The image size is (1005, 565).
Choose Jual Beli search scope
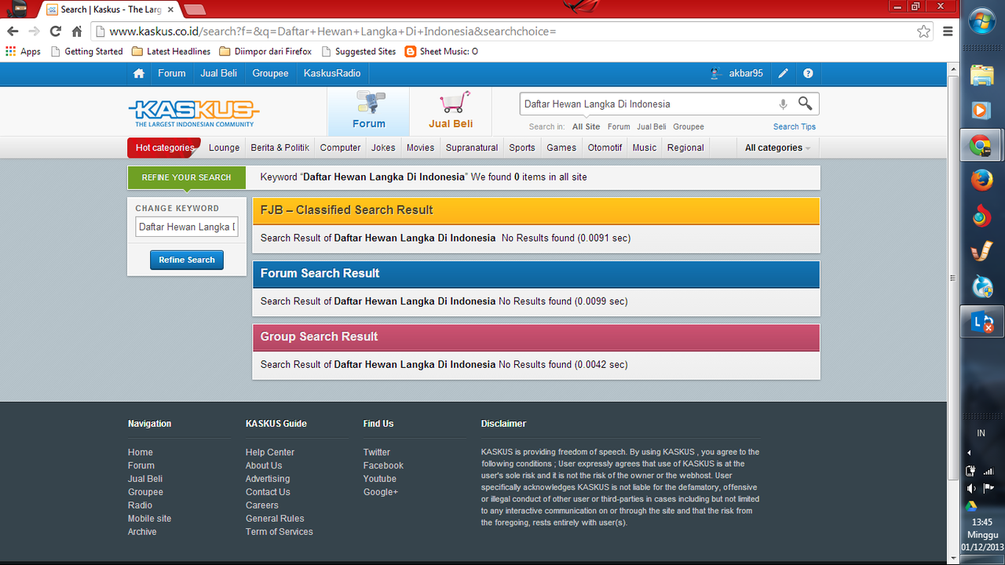[651, 127]
